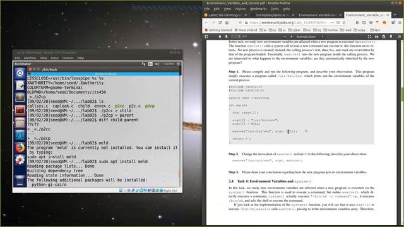Open Getting Started bookmark
Screen dimensions: 404x227
pyautogui.click(x=218, y=30)
